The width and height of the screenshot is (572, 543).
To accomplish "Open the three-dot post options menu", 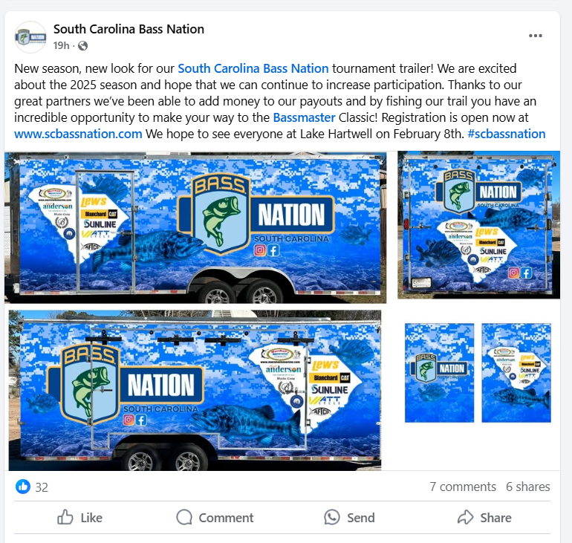I will 535,36.
